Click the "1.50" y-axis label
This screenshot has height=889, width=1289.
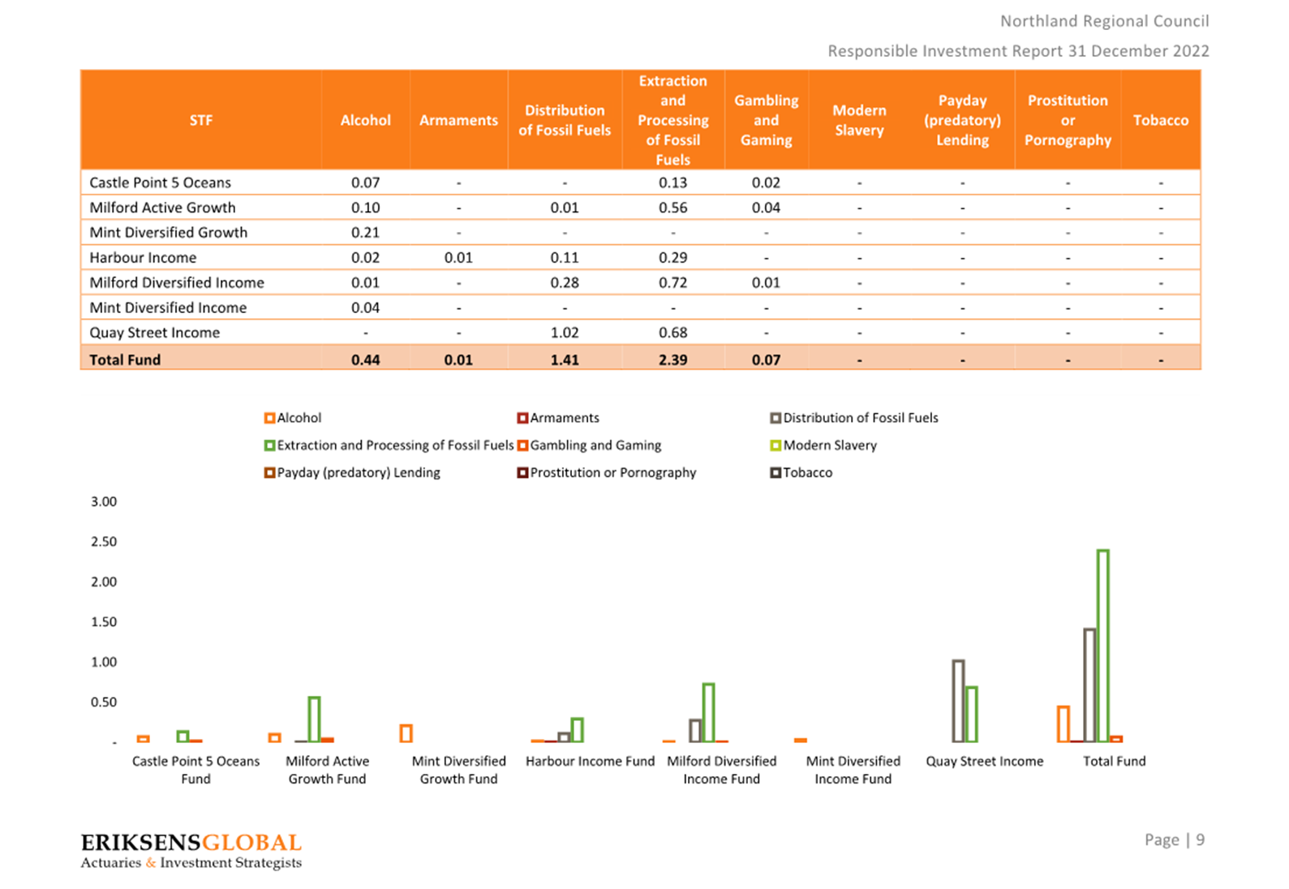coord(104,622)
